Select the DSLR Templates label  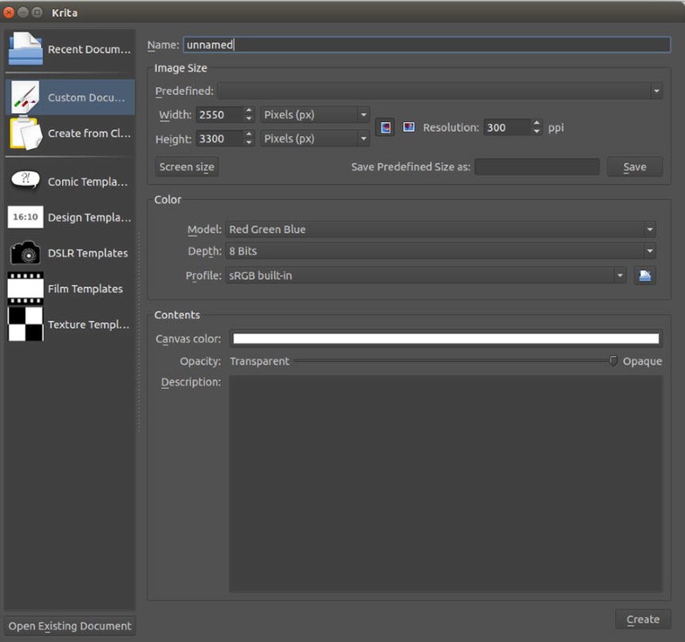(x=88, y=253)
